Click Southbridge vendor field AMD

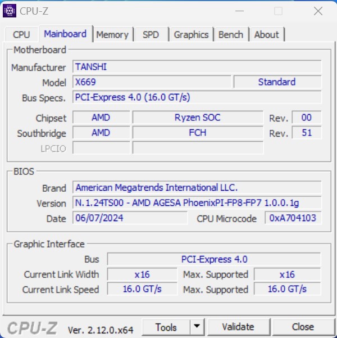pos(101,133)
